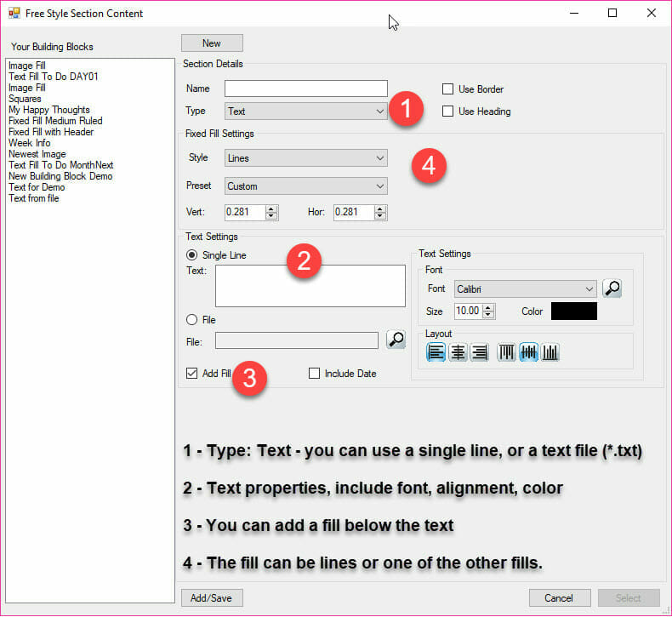
Task: Decrease the Hor spacing value
Action: tap(379, 215)
